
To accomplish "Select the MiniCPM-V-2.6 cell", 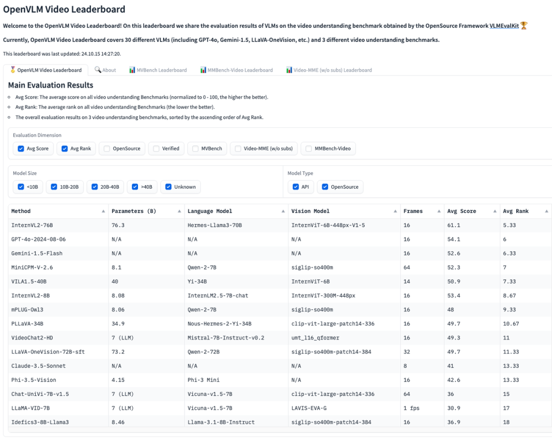I will click(58, 268).
